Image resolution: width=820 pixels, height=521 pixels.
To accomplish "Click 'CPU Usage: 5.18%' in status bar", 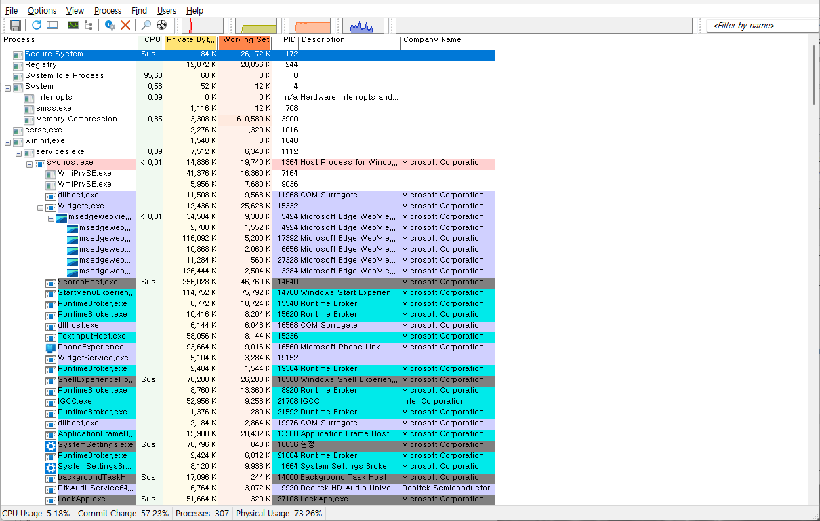I will tap(36, 514).
